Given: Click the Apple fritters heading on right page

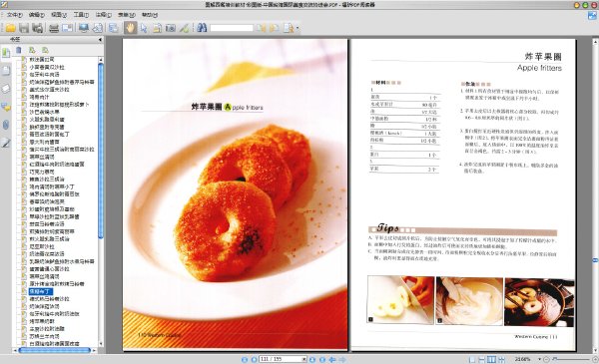Looking at the screenshot, I should (x=539, y=68).
